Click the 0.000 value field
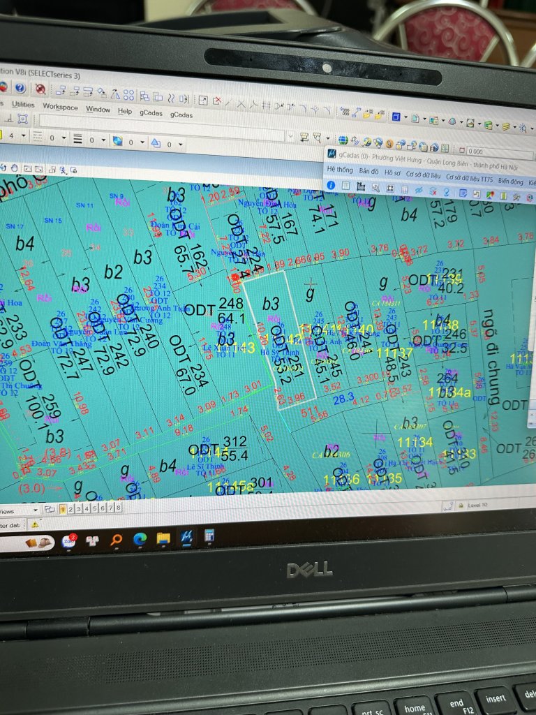This screenshot has width=536, height=715. coord(499,153)
